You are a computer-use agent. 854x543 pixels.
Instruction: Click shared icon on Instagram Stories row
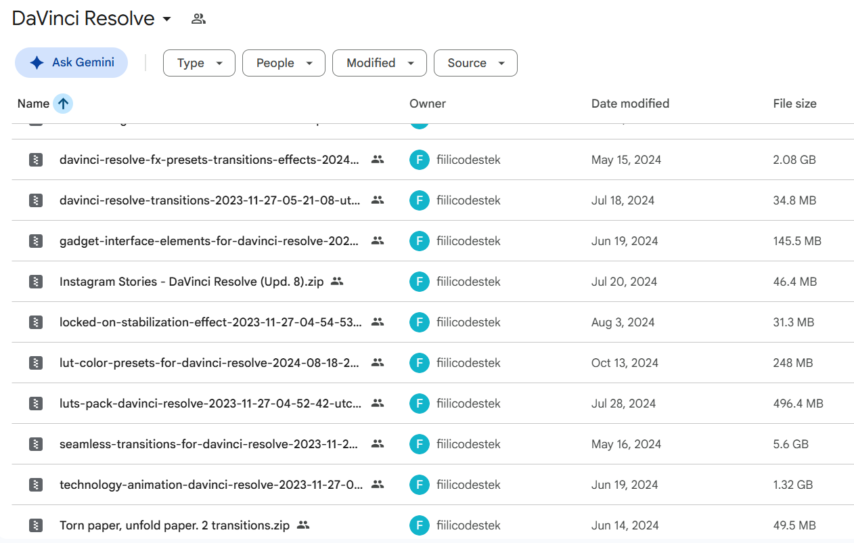pos(337,282)
